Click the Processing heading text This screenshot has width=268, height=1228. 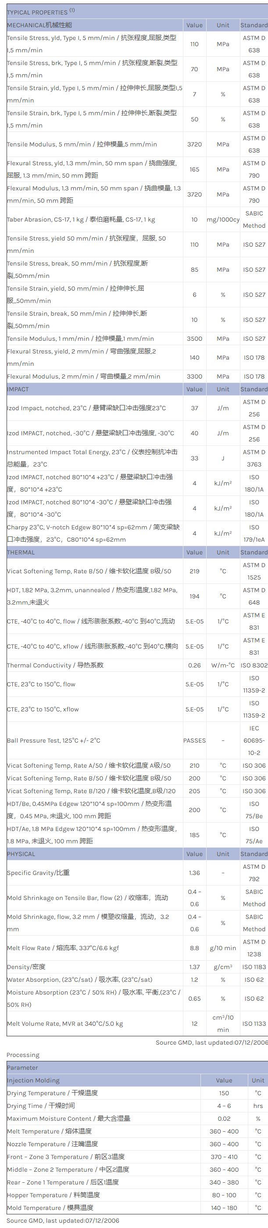tap(23, 1055)
